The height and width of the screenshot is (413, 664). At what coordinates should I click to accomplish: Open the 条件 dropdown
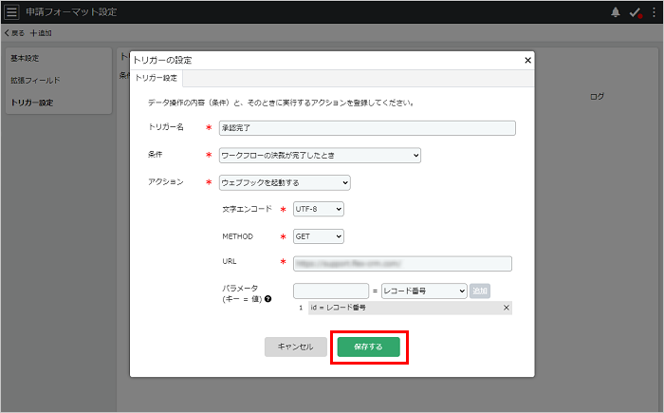point(320,155)
